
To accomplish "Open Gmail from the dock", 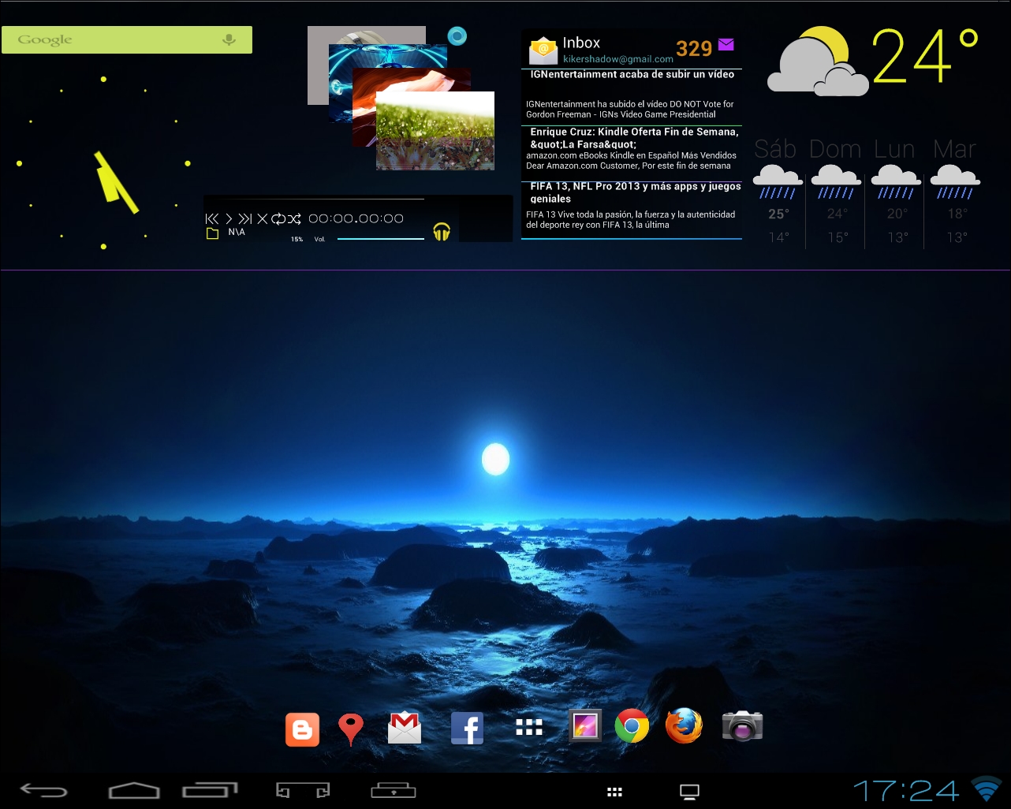I will 405,727.
